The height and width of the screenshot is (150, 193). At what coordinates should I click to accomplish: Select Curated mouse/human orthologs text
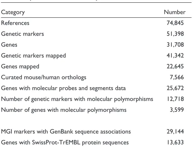click(44, 77)
